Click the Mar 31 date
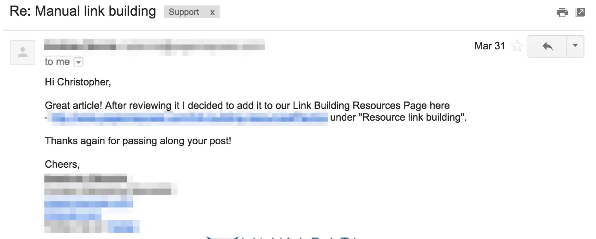 [x=490, y=46]
